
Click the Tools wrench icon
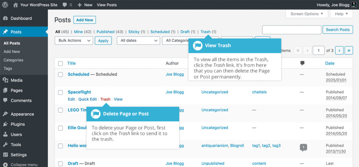pos(6,144)
